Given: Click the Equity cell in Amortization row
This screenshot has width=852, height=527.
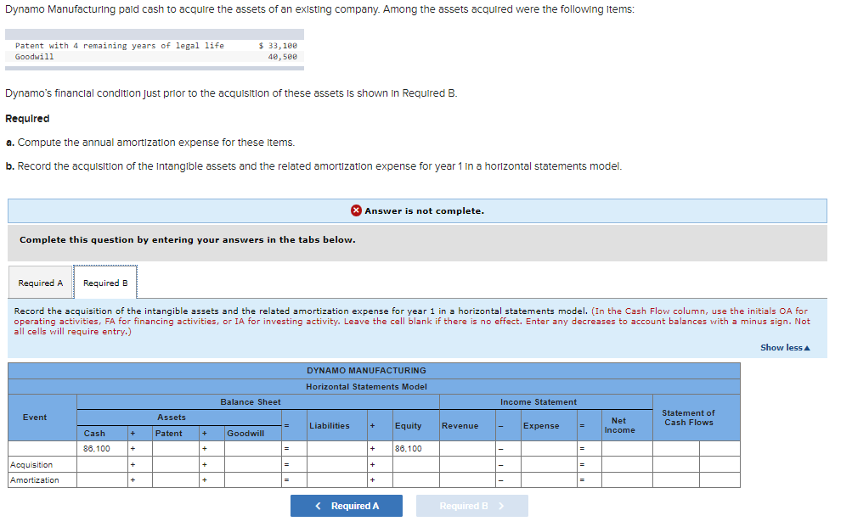Looking at the screenshot, I should 415,479.
